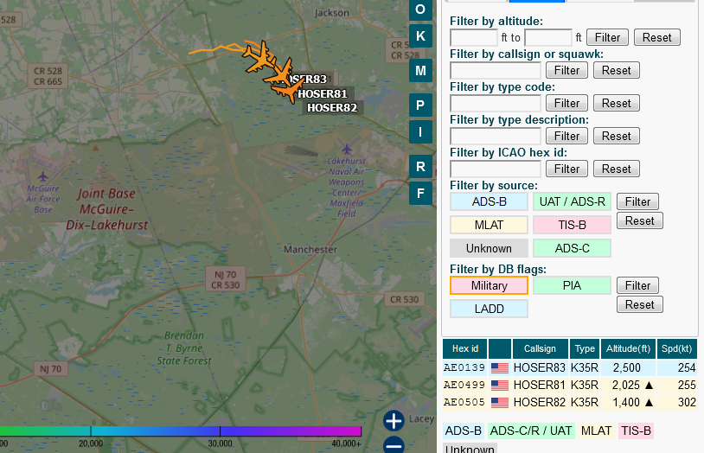Image resolution: width=704 pixels, height=453 pixels.
Task: Focus the minimum altitude input field
Action: point(473,37)
